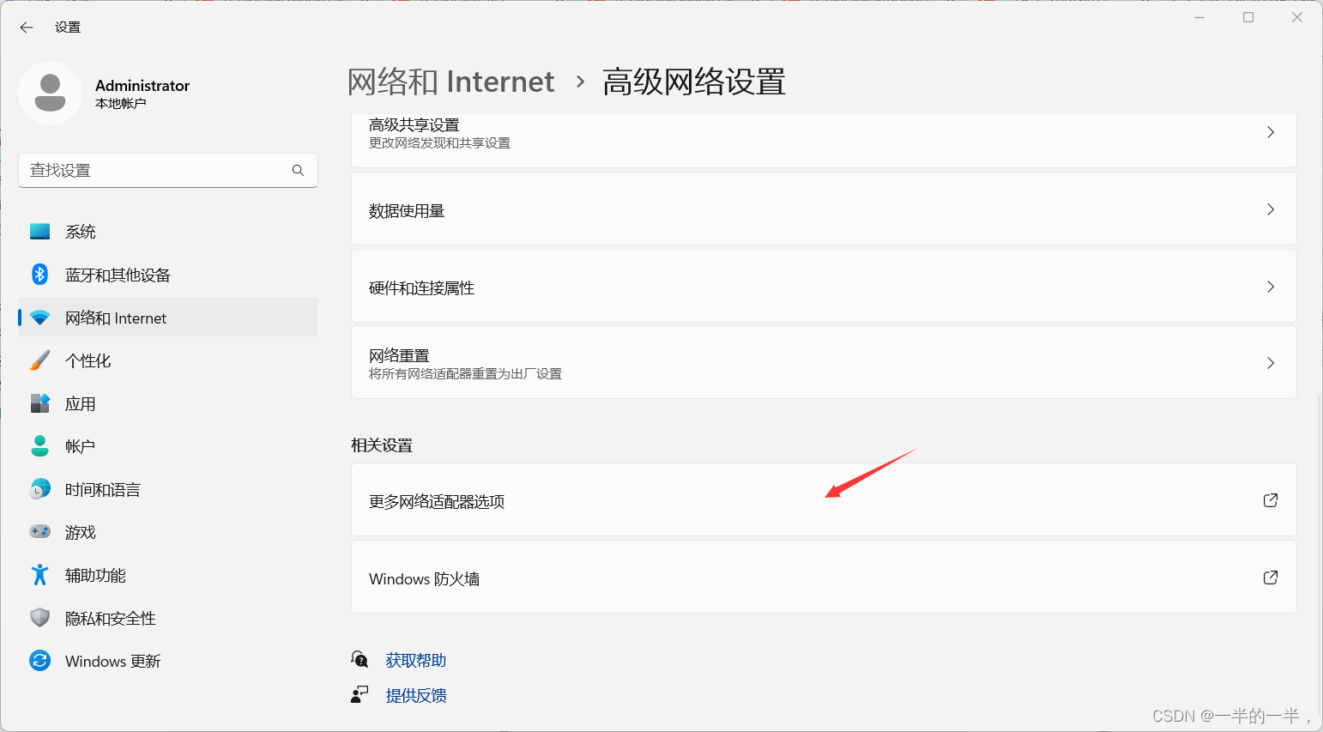Switch to 时间和语言 settings

point(168,489)
